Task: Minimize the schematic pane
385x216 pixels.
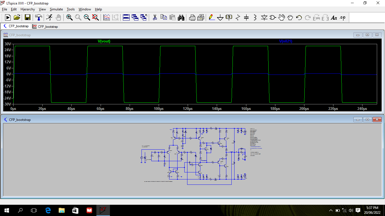Action: [x=358, y=120]
